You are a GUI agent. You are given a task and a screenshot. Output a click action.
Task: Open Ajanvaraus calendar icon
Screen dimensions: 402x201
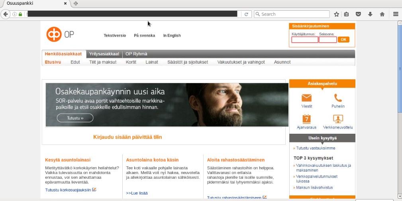point(306,119)
